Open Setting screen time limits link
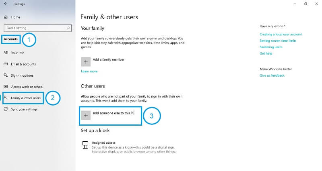Image resolution: width=322 pixels, height=171 pixels. point(278,41)
